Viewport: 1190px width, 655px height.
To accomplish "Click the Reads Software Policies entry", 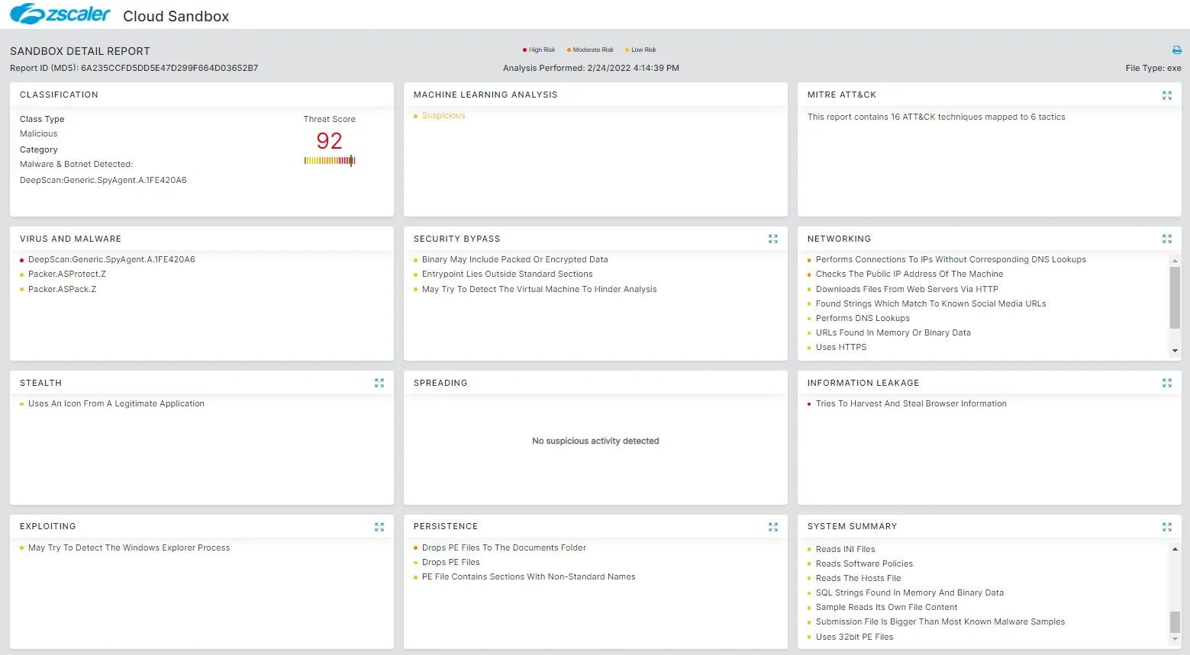I will point(864,564).
